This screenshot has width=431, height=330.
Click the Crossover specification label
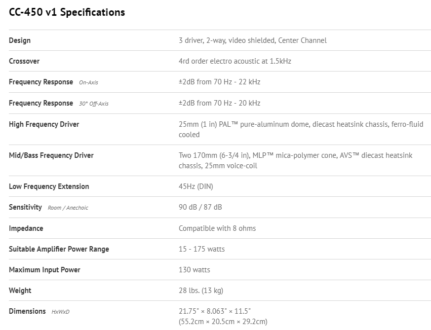(x=24, y=61)
